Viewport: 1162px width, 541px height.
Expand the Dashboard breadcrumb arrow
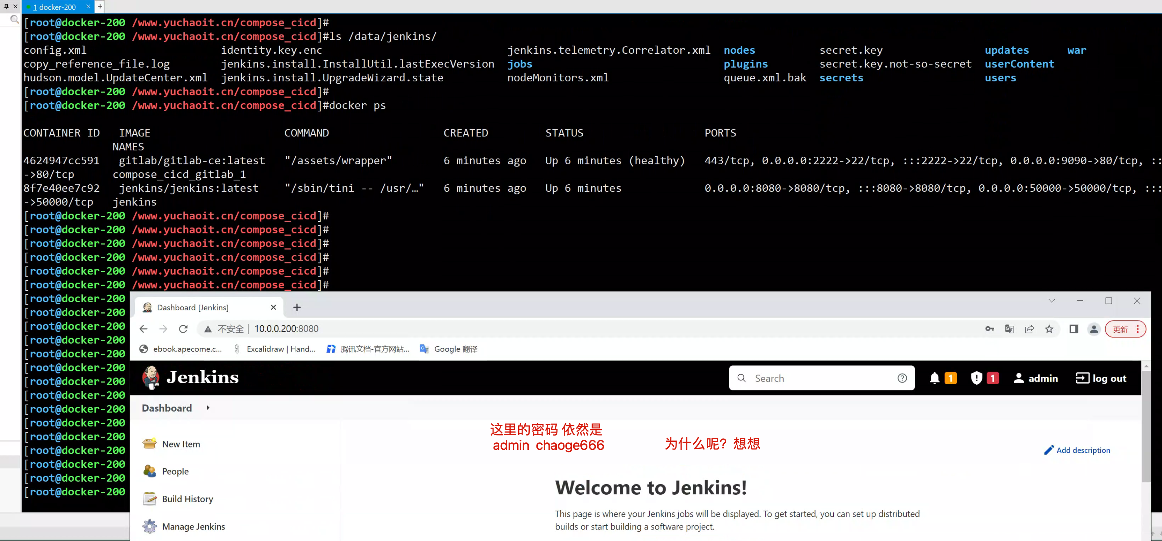(x=208, y=408)
